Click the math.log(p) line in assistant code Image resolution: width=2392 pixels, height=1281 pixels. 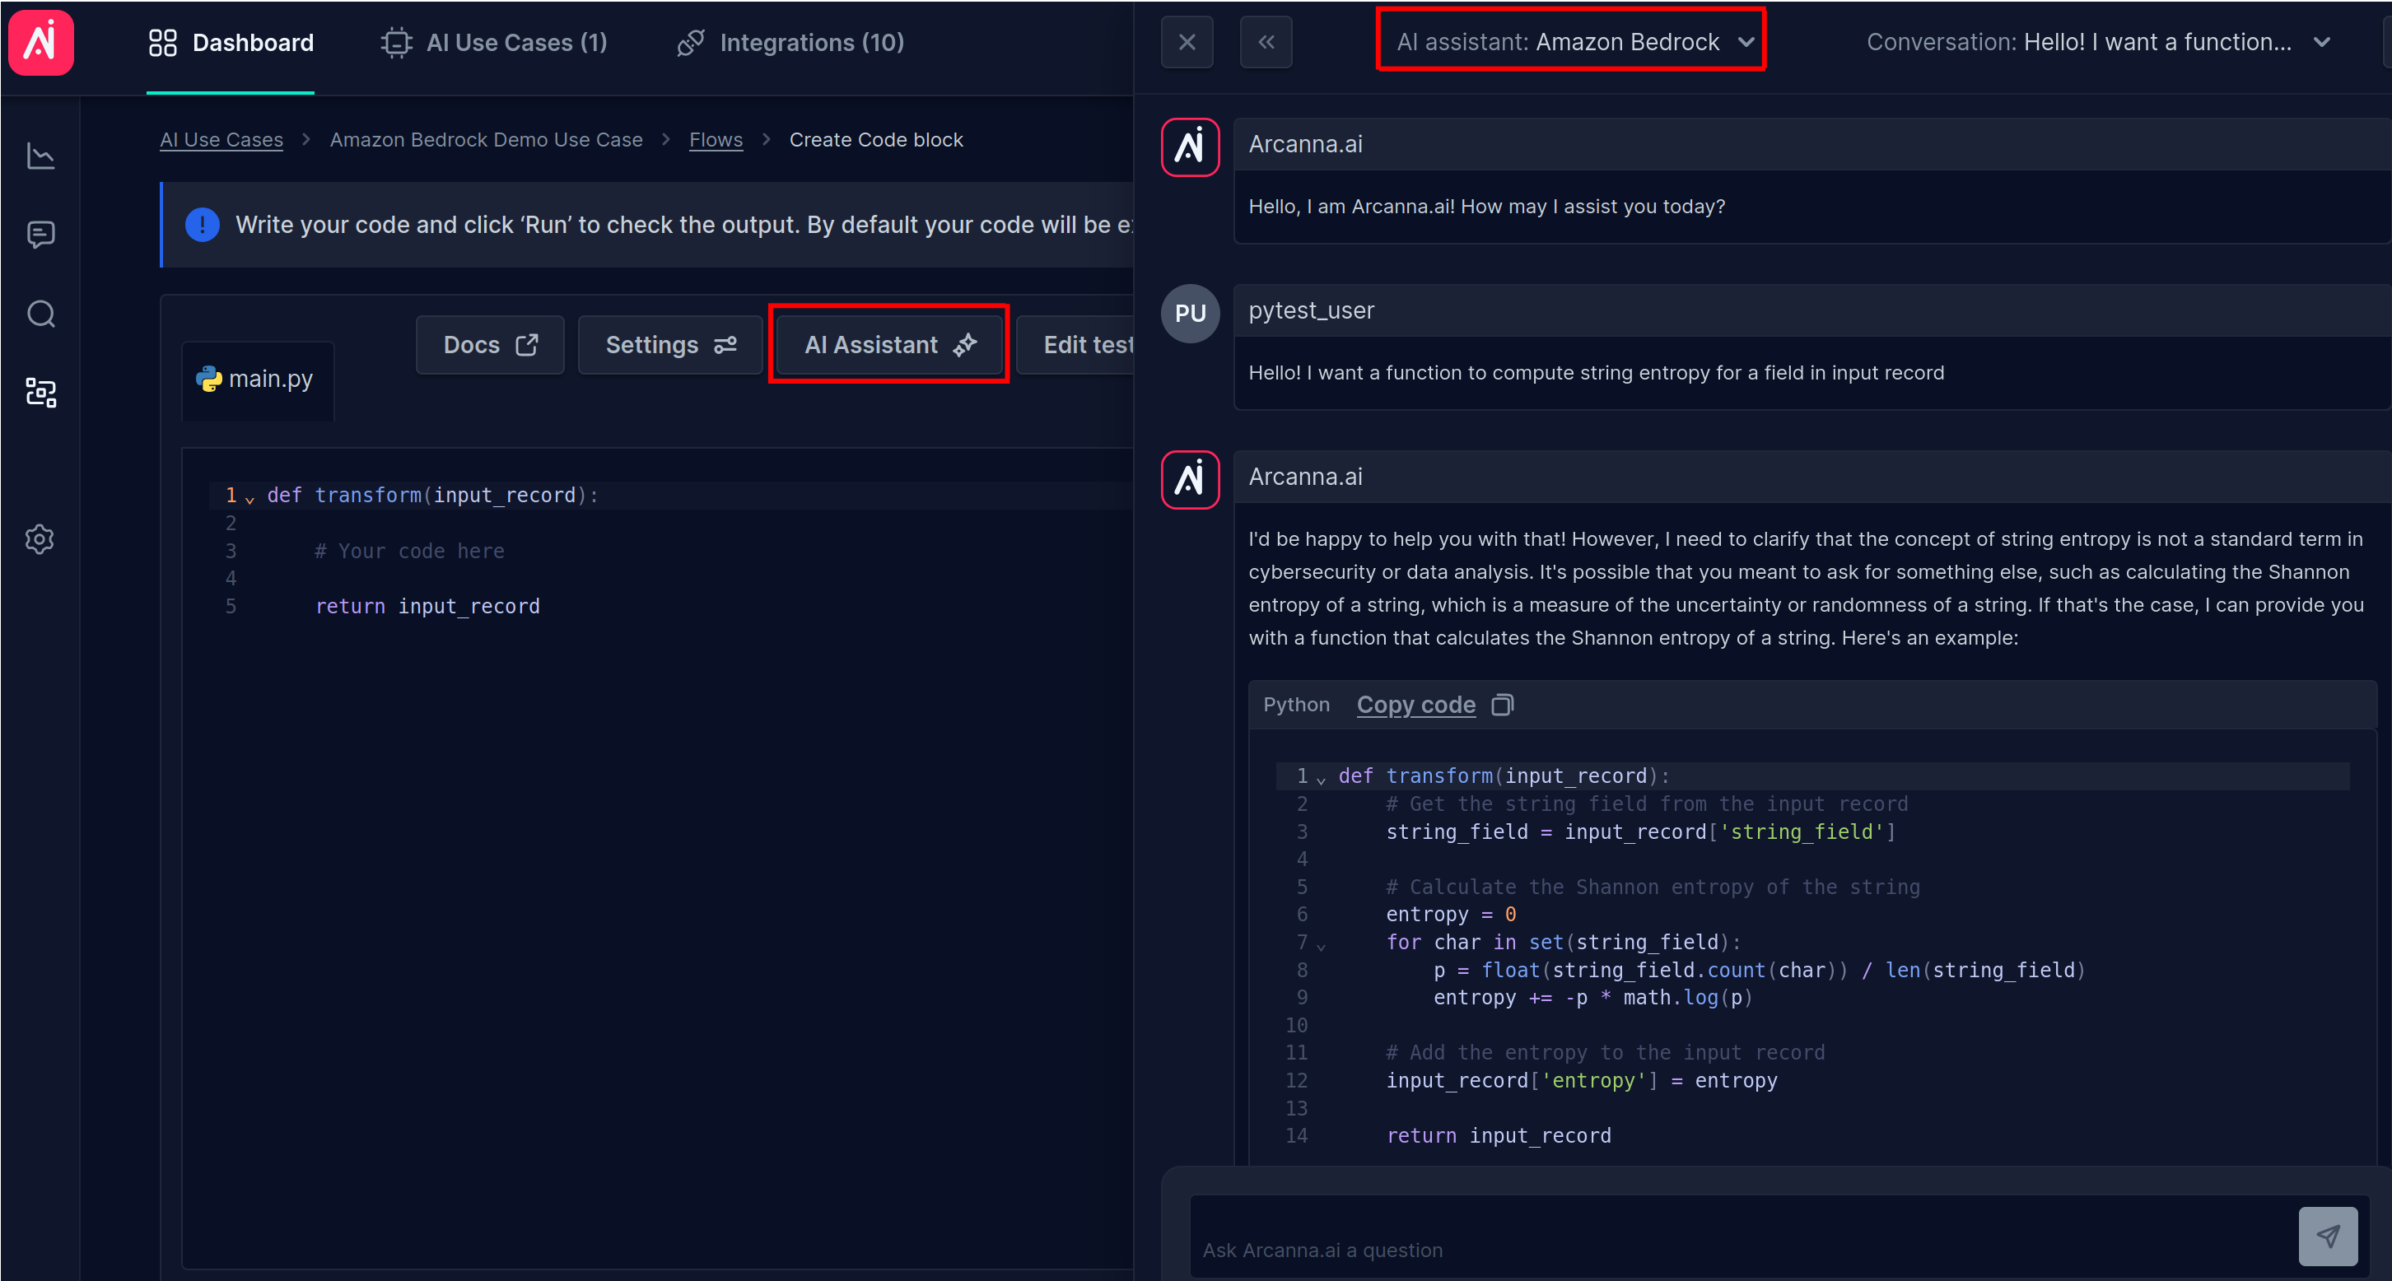point(1592,997)
